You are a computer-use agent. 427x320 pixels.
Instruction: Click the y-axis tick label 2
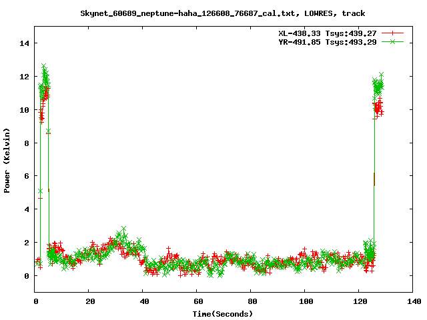27,243
